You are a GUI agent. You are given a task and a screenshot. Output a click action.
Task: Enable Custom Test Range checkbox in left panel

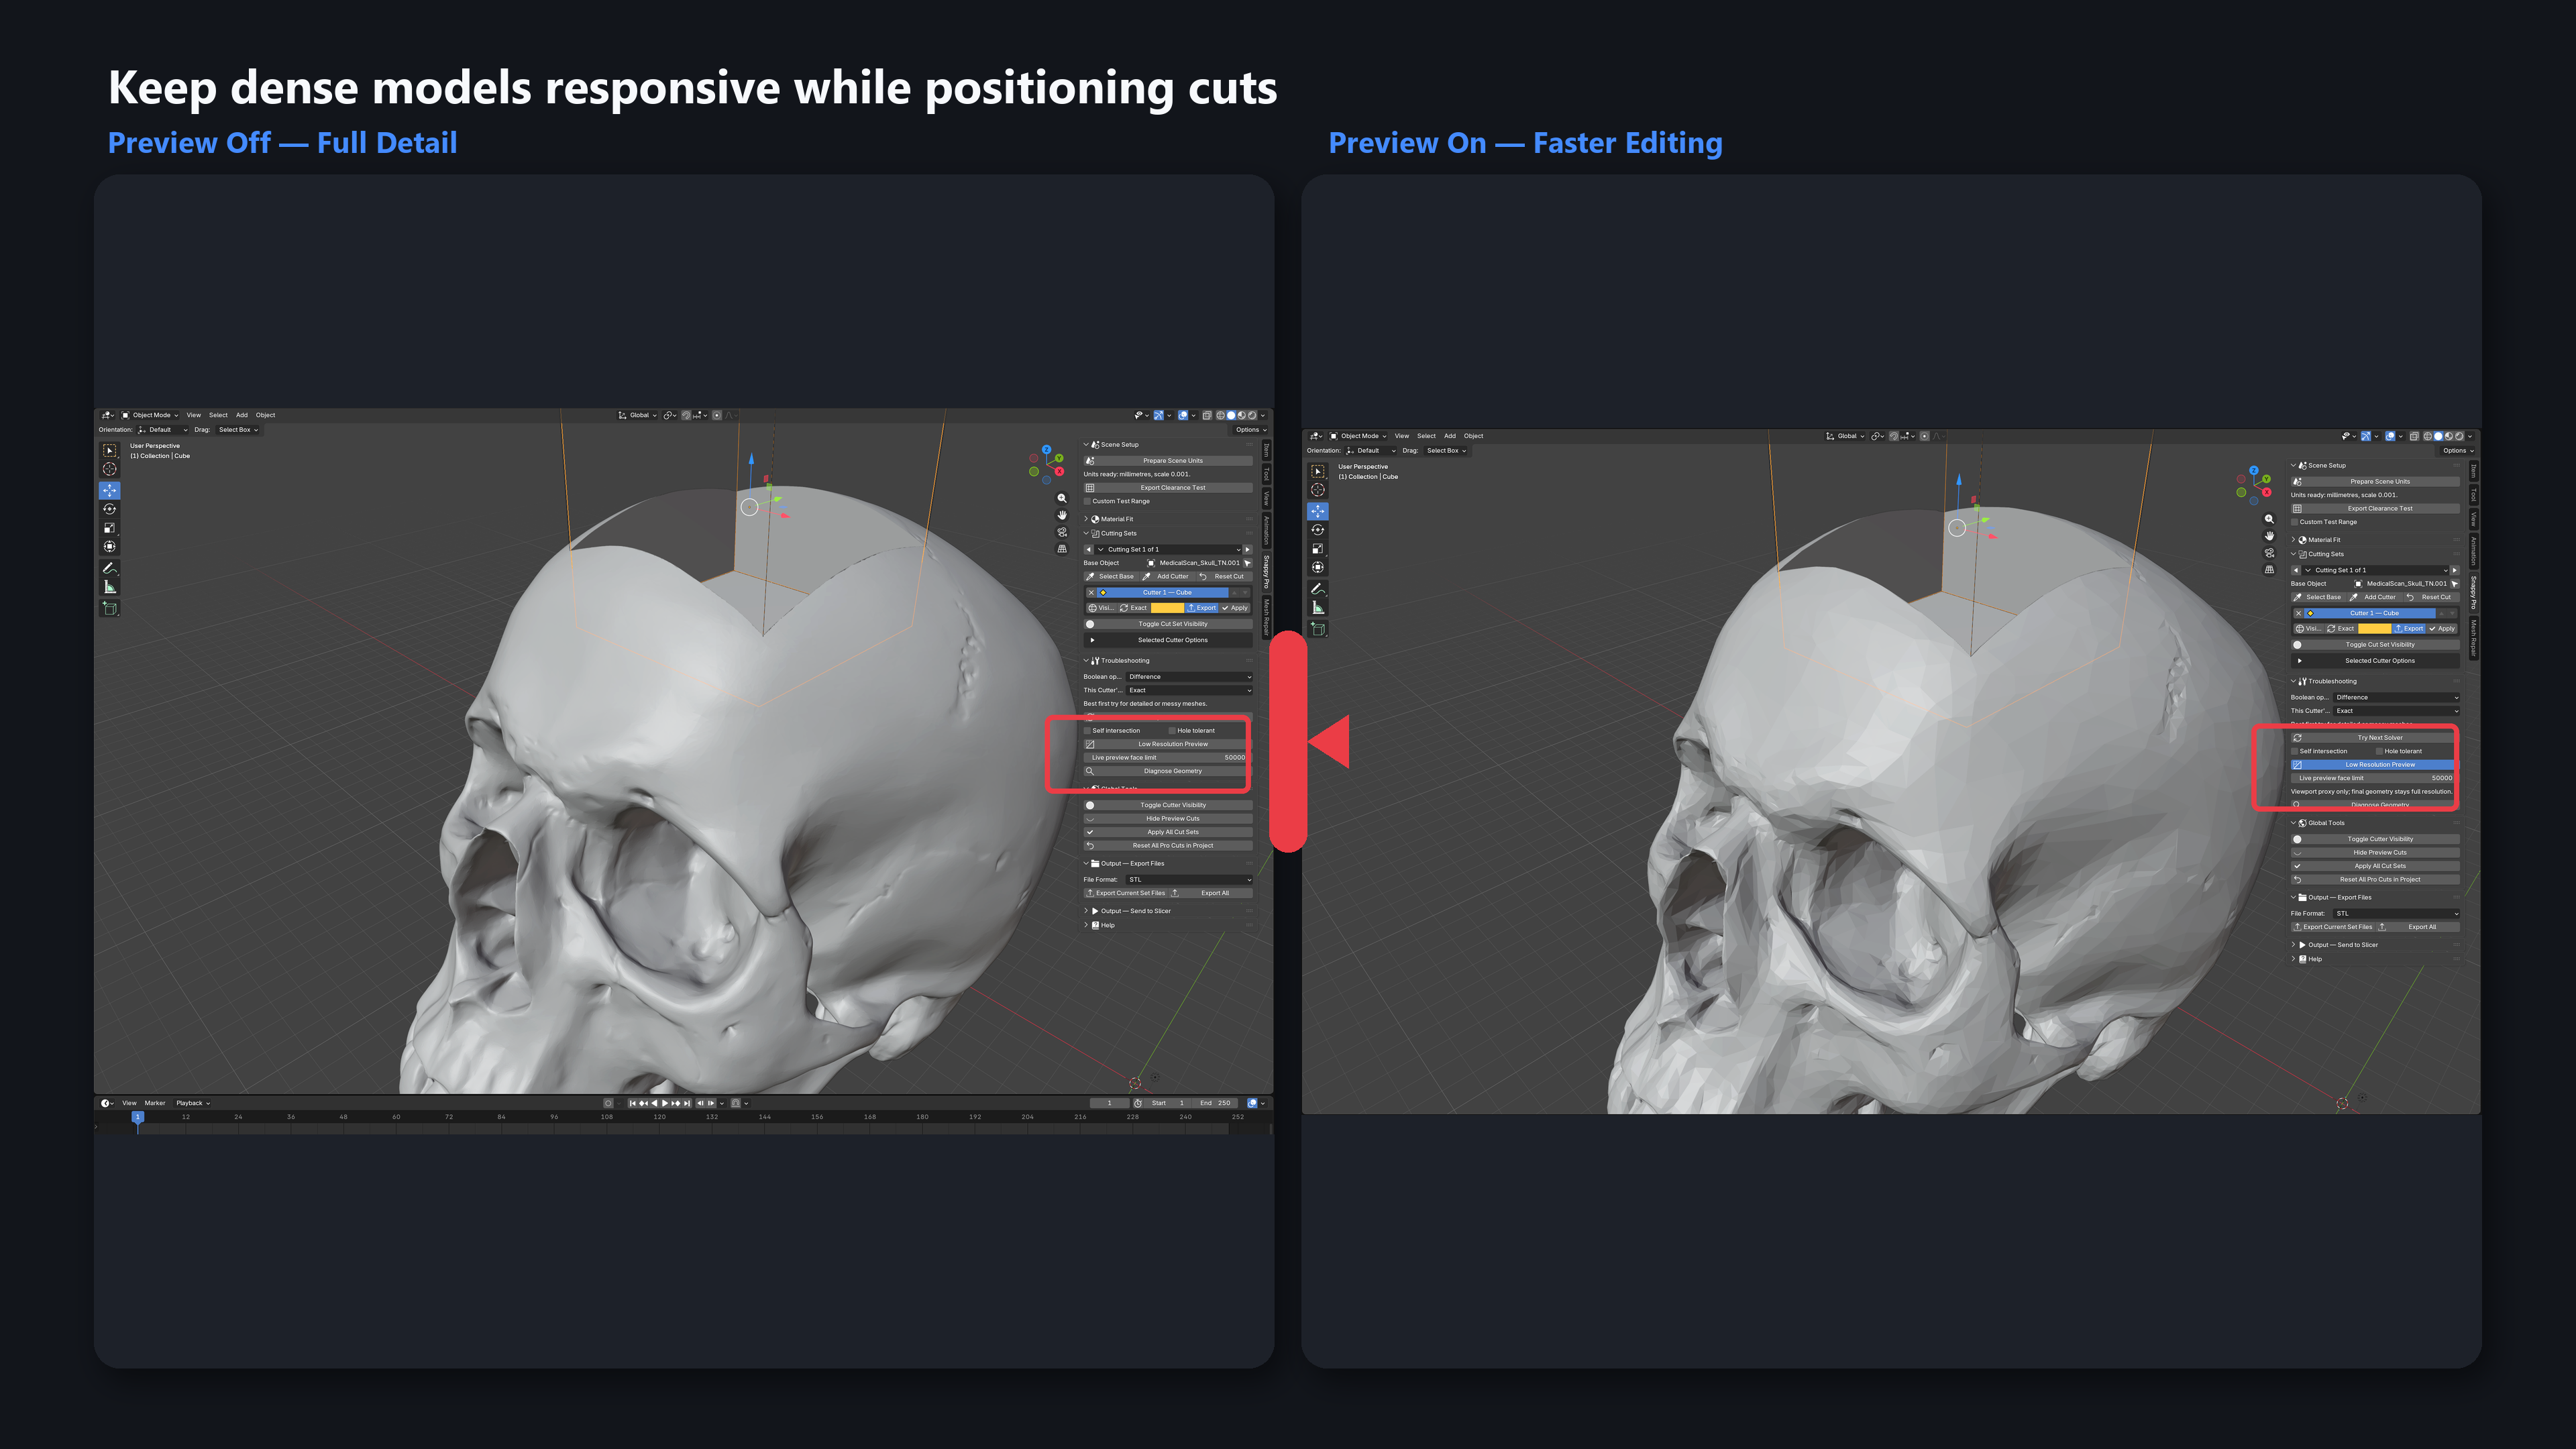tap(1088, 502)
